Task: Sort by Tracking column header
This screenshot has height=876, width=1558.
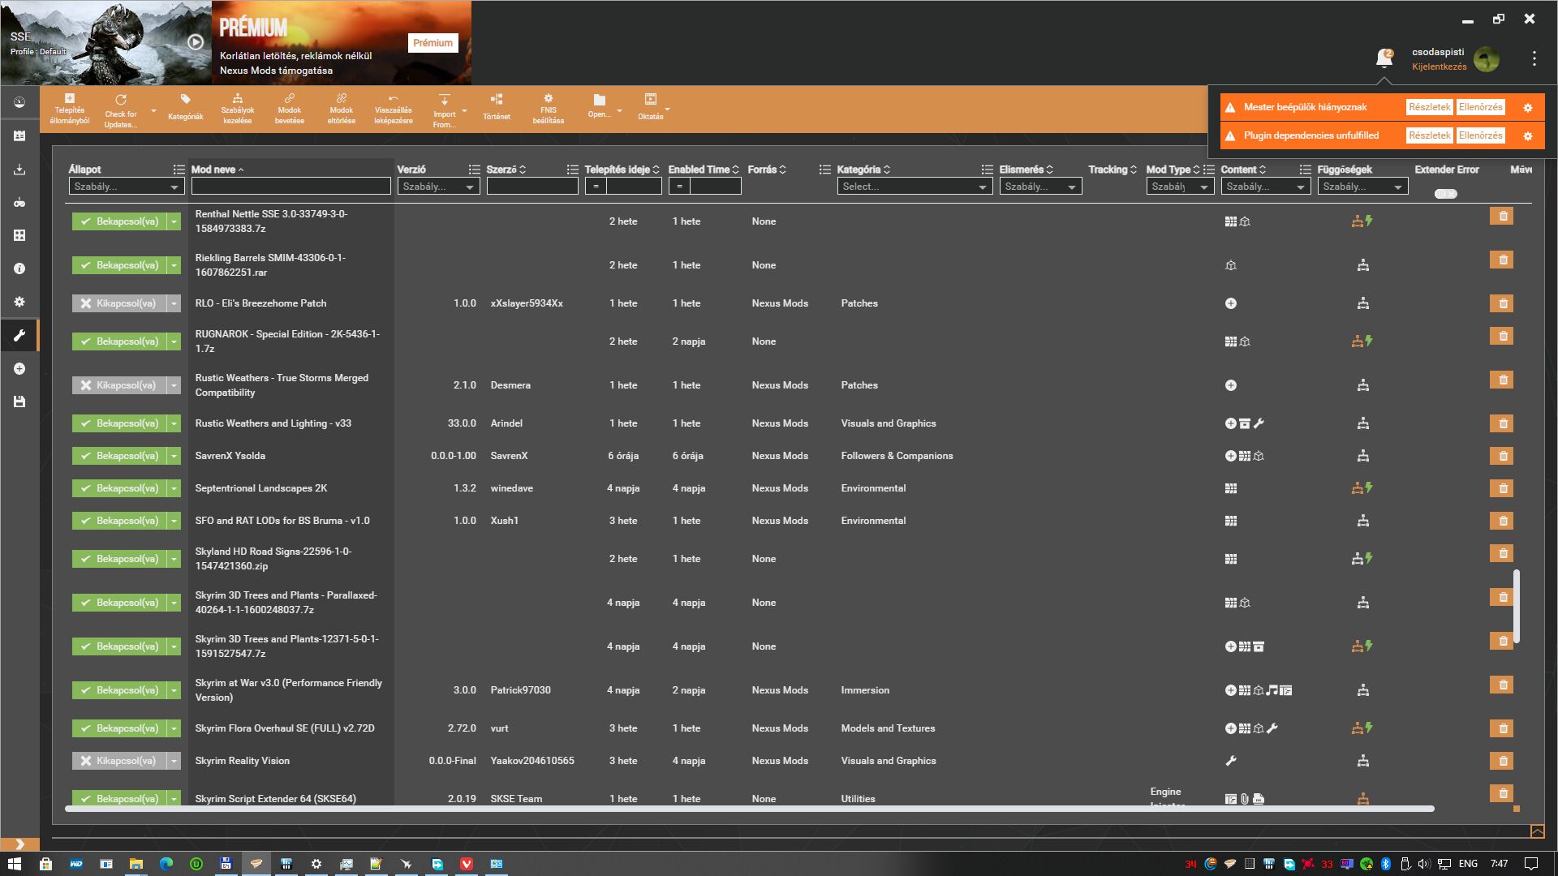Action: click(1113, 170)
